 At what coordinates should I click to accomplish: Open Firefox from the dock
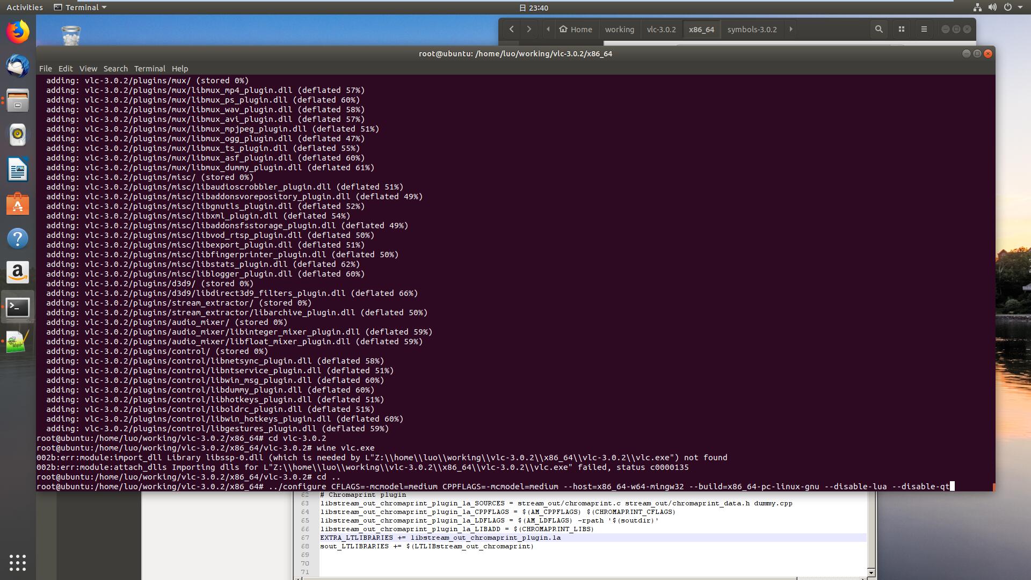click(18, 32)
